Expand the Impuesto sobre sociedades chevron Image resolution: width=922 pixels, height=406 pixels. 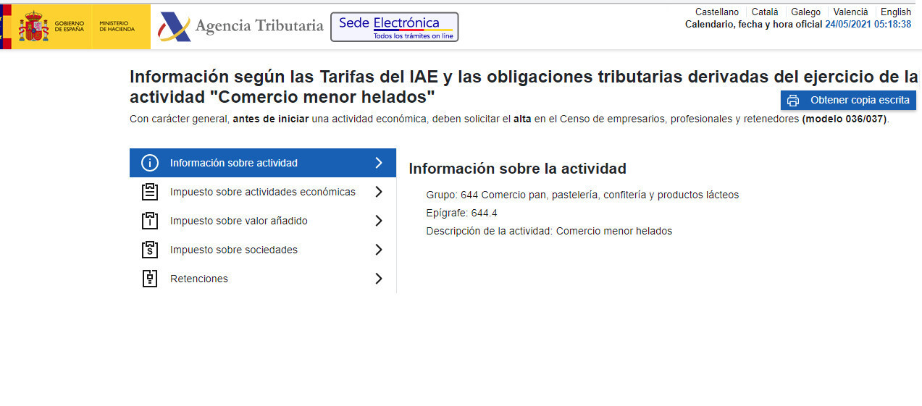point(378,250)
